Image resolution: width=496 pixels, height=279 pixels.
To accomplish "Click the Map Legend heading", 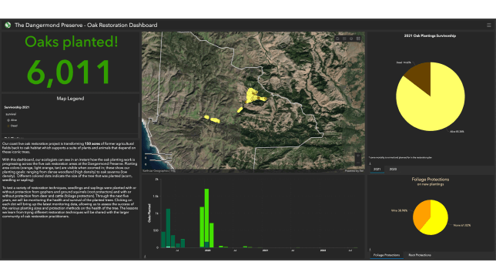I will pyautogui.click(x=70, y=99).
